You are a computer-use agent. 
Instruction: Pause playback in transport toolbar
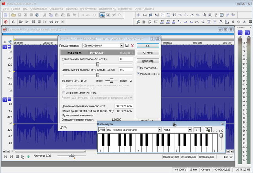tap(33, 22)
